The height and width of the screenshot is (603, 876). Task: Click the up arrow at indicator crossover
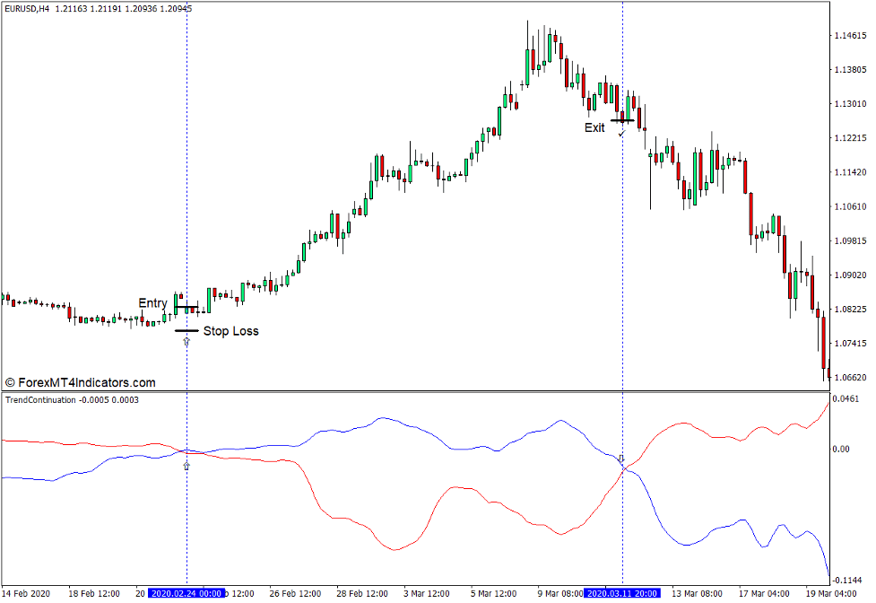(x=186, y=466)
